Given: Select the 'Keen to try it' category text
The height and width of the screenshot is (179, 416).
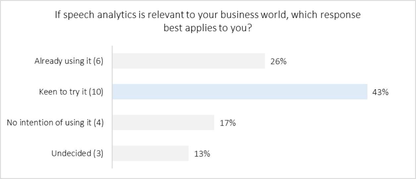Looking at the screenshot, I should click(64, 92).
